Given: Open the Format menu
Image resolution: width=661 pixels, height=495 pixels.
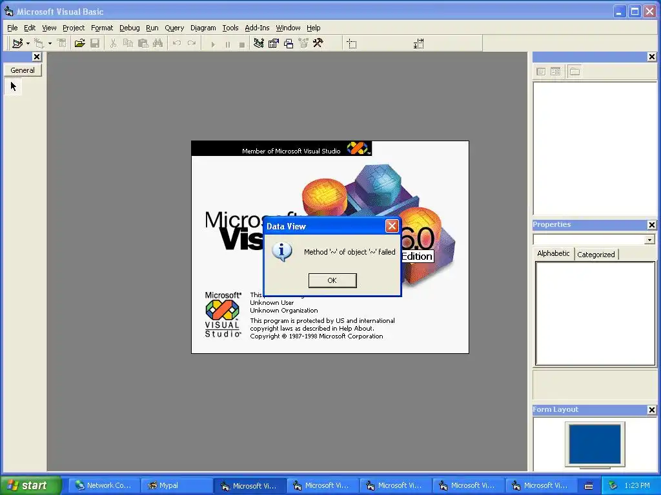Looking at the screenshot, I should click(x=102, y=28).
